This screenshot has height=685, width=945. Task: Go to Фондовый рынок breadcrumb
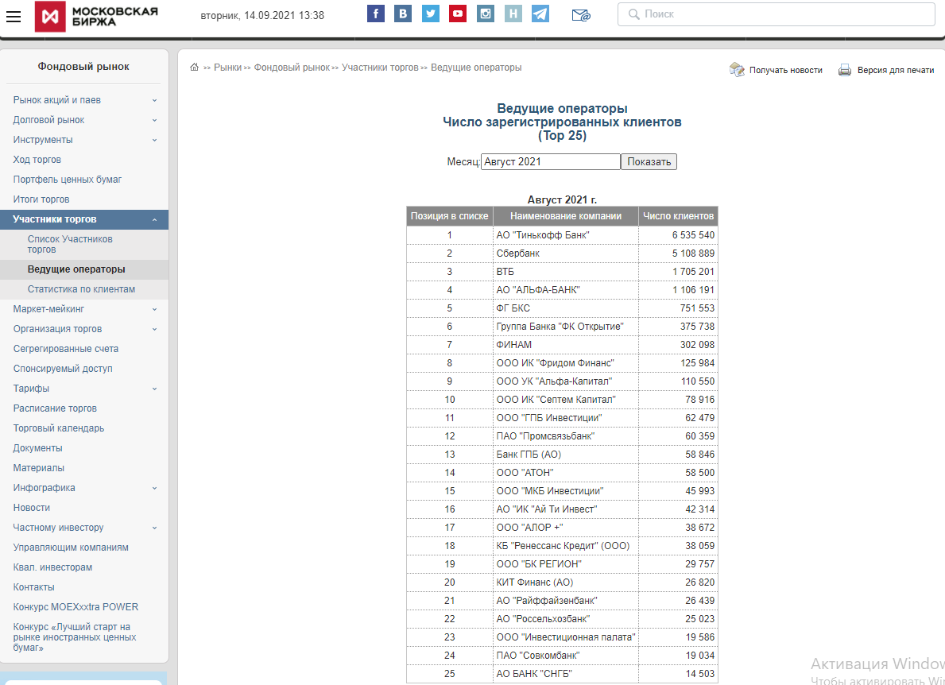(x=292, y=68)
